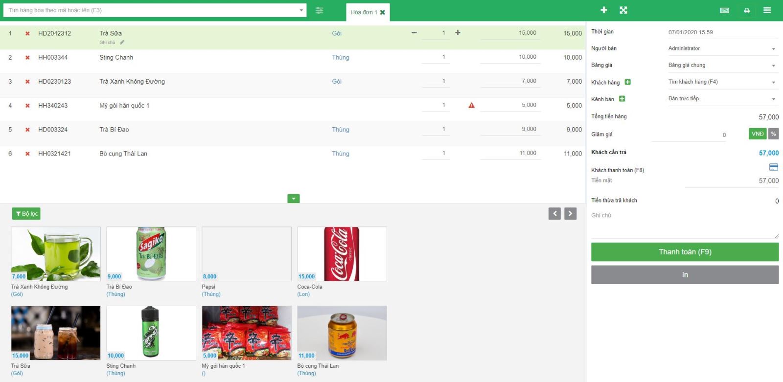Expand the Người bán Administrator dropdown
This screenshot has height=382, width=783.
pyautogui.click(x=722, y=48)
